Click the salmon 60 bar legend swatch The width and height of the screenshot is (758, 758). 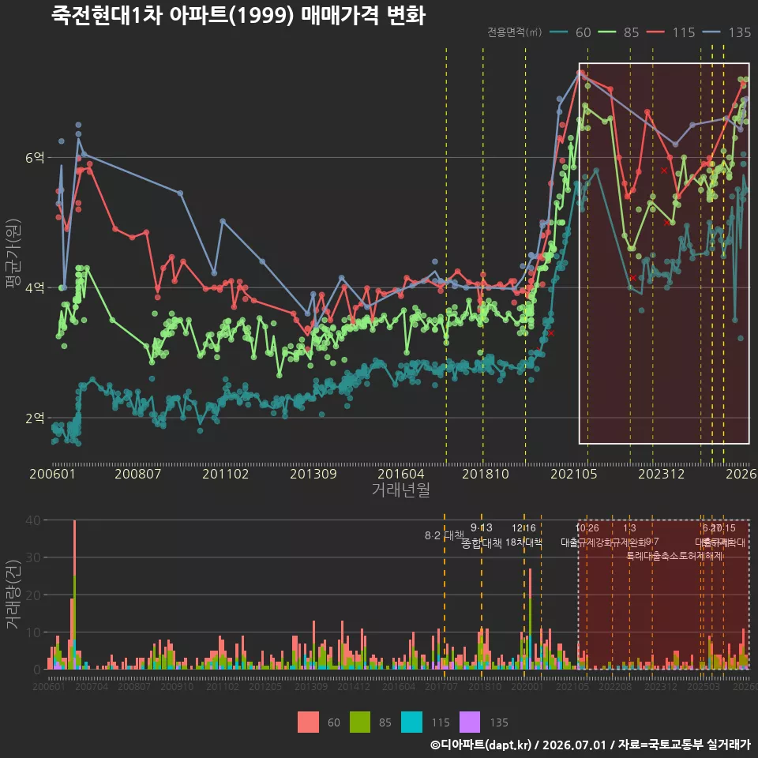pos(308,722)
